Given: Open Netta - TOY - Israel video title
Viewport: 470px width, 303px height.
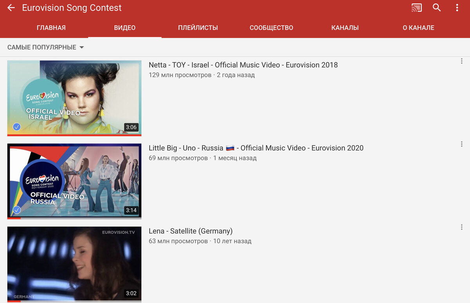Looking at the screenshot, I should 243,65.
